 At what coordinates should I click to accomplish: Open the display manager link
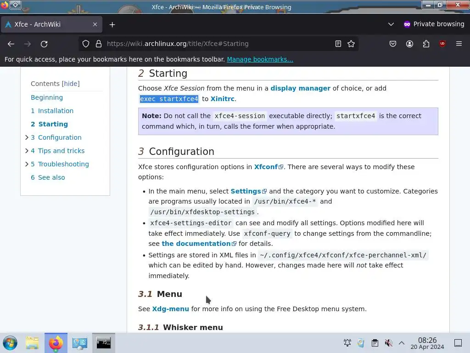coord(300,88)
